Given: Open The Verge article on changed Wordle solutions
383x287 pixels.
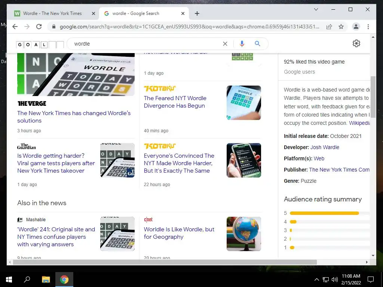Looking at the screenshot, I should point(74,117).
